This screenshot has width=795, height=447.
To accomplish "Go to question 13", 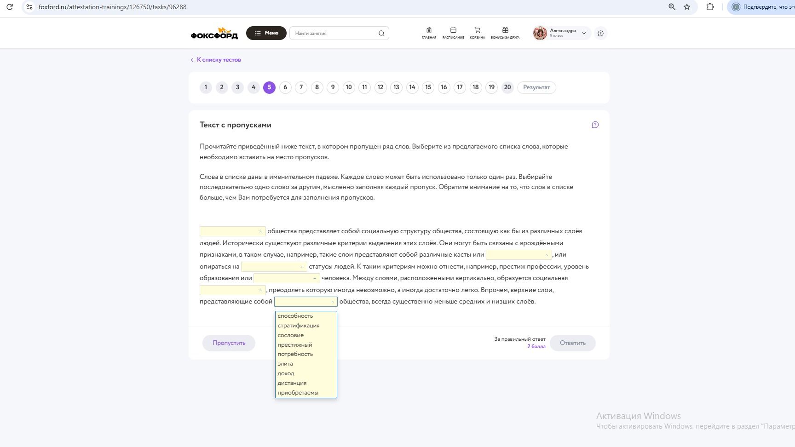I will (x=396, y=87).
